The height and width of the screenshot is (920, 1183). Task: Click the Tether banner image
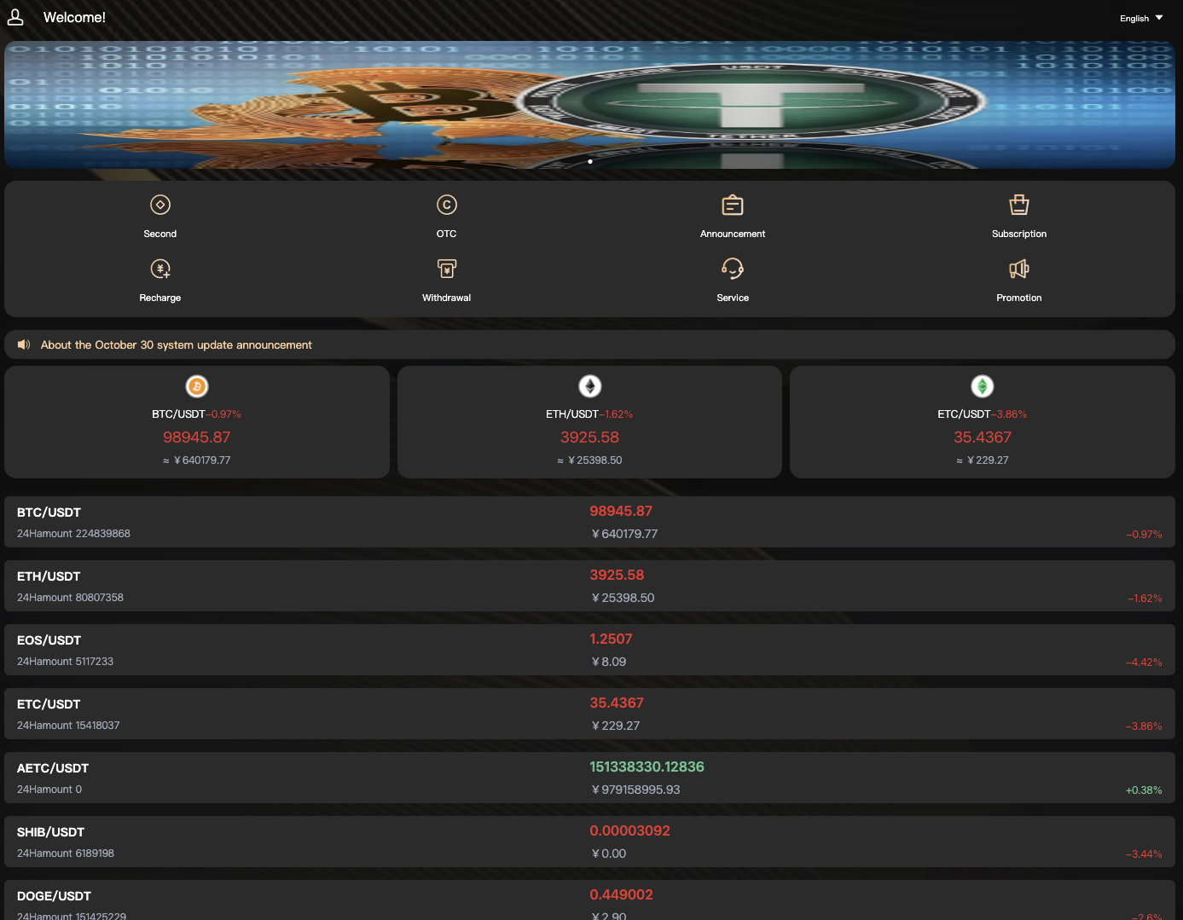pos(590,105)
